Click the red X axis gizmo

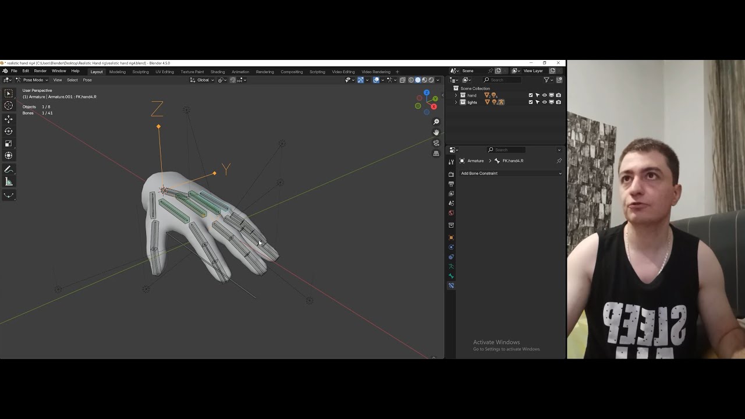[434, 106]
